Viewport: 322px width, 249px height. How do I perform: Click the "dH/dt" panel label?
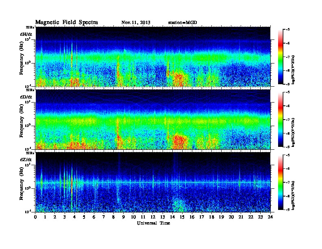pos(26,34)
